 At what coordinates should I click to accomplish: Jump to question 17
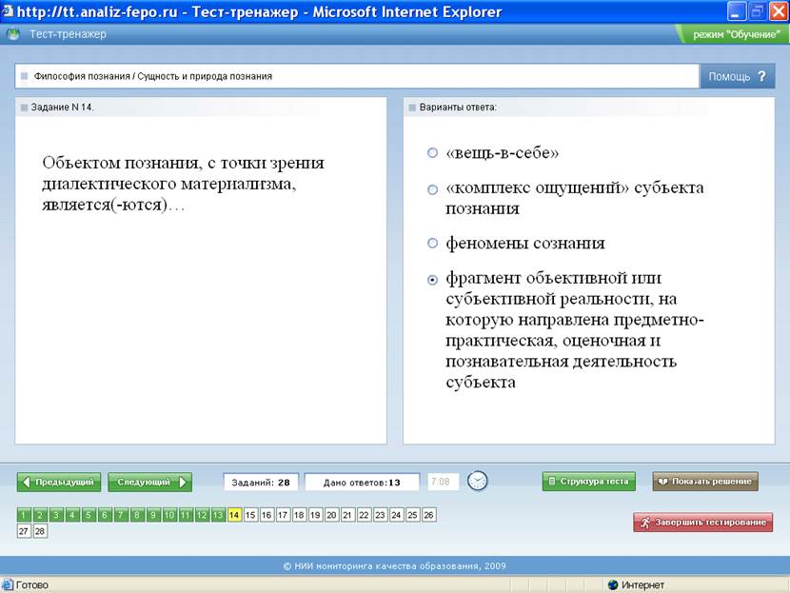(283, 515)
